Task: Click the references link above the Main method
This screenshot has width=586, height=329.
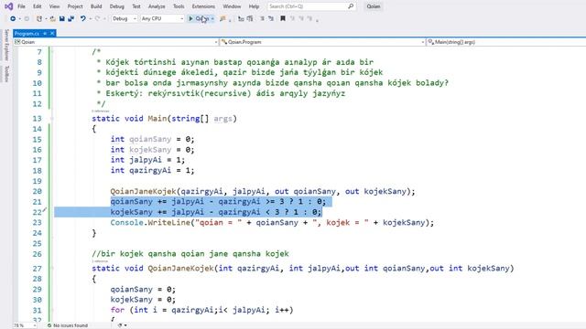Action: (101, 111)
